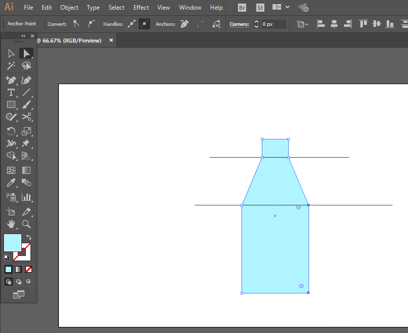408x333 pixels.
Task: Open the Object menu
Action: (x=69, y=8)
